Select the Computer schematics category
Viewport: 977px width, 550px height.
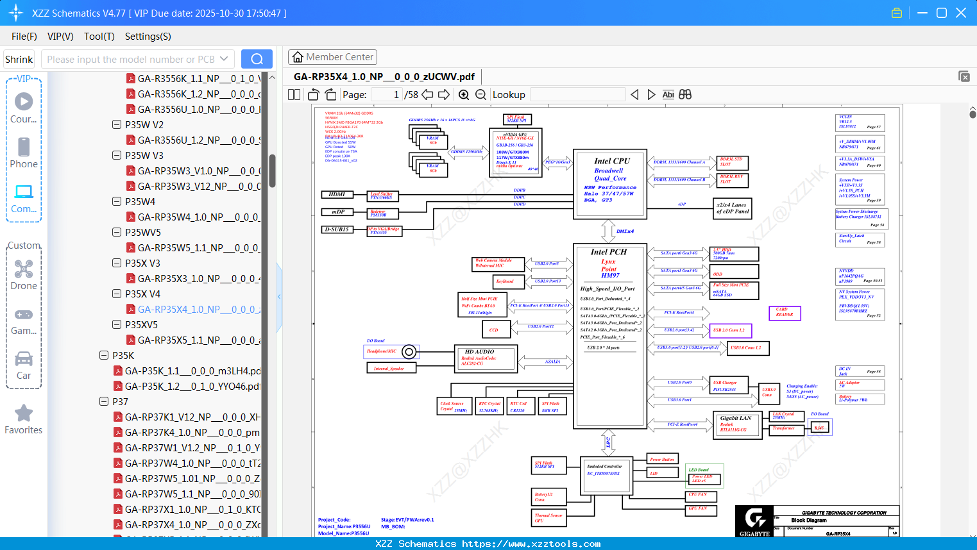click(x=24, y=198)
